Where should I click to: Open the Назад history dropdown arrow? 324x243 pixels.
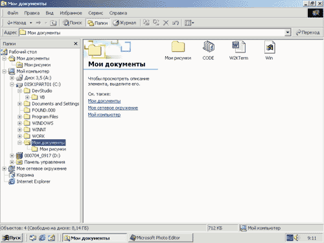[31, 23]
